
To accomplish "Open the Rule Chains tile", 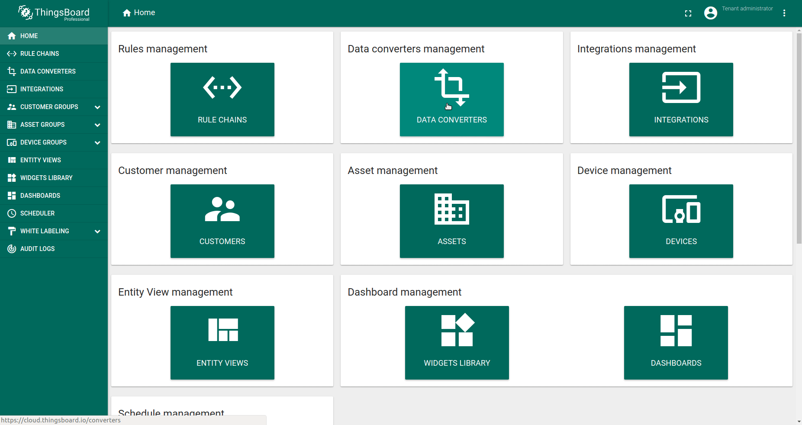I will point(222,100).
